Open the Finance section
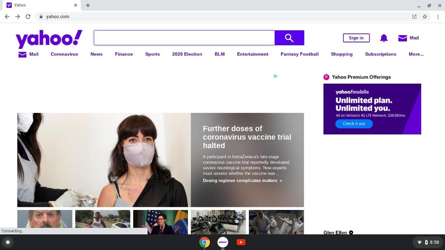Image resolution: width=445 pixels, height=250 pixels. (x=124, y=54)
